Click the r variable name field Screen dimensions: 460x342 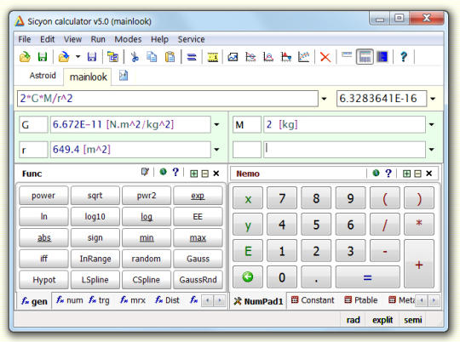[33, 150]
